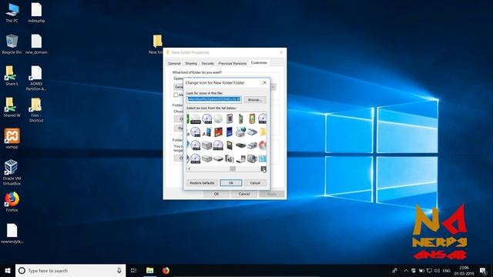Choose the blue memory card icon
The height and width of the screenshot is (277, 493).
(230, 132)
